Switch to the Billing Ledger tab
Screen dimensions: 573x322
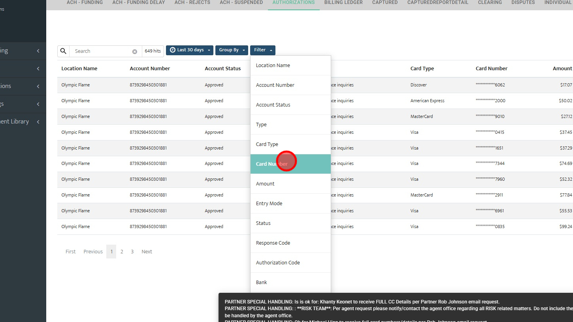pos(343,3)
